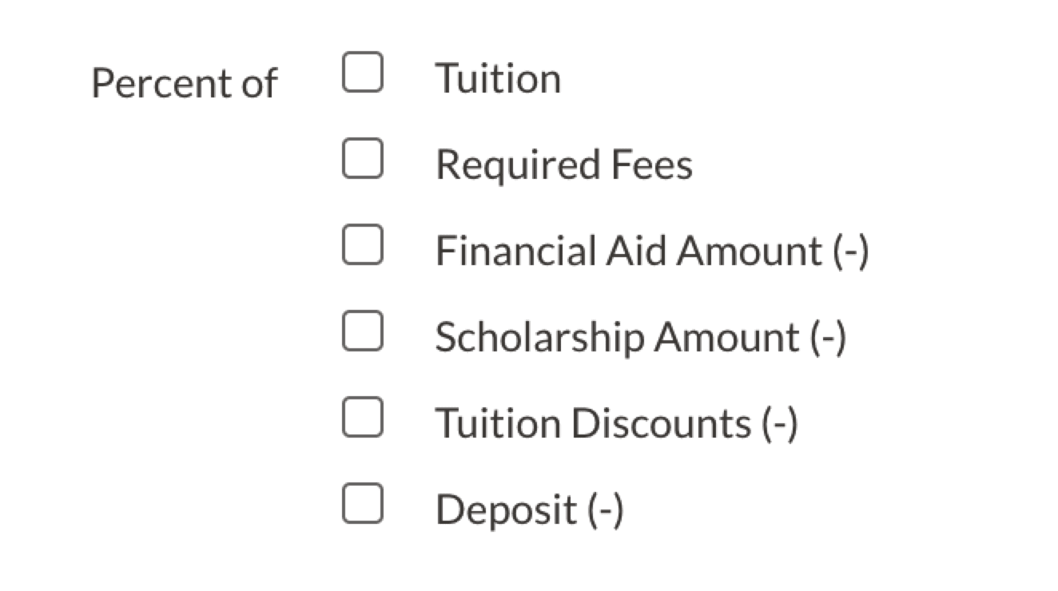The width and height of the screenshot is (1058, 591).
Task: Click the (-) after Scholarship Amount
Action: coord(828,338)
